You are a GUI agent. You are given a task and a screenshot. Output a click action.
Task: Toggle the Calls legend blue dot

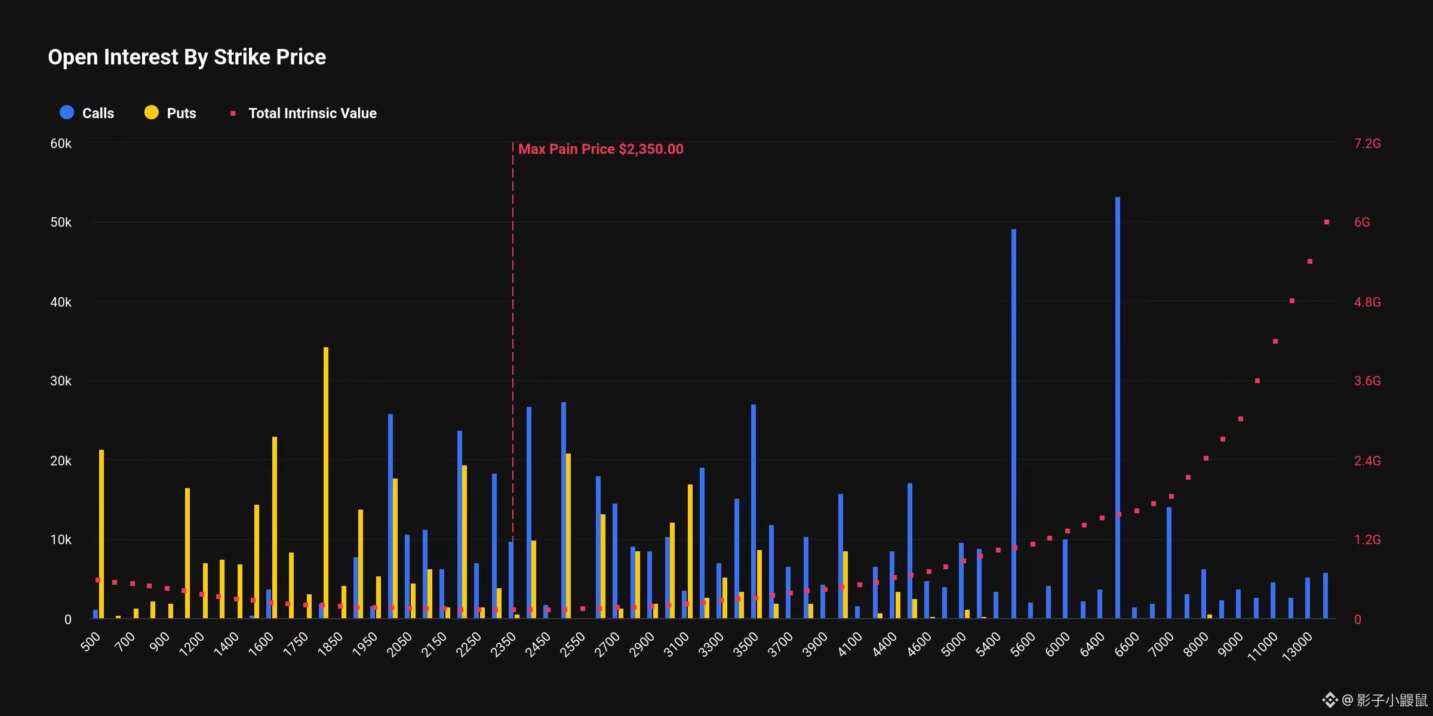coord(67,113)
